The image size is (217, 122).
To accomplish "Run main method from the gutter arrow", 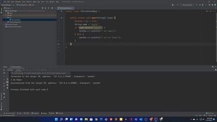I will pos(62,18).
